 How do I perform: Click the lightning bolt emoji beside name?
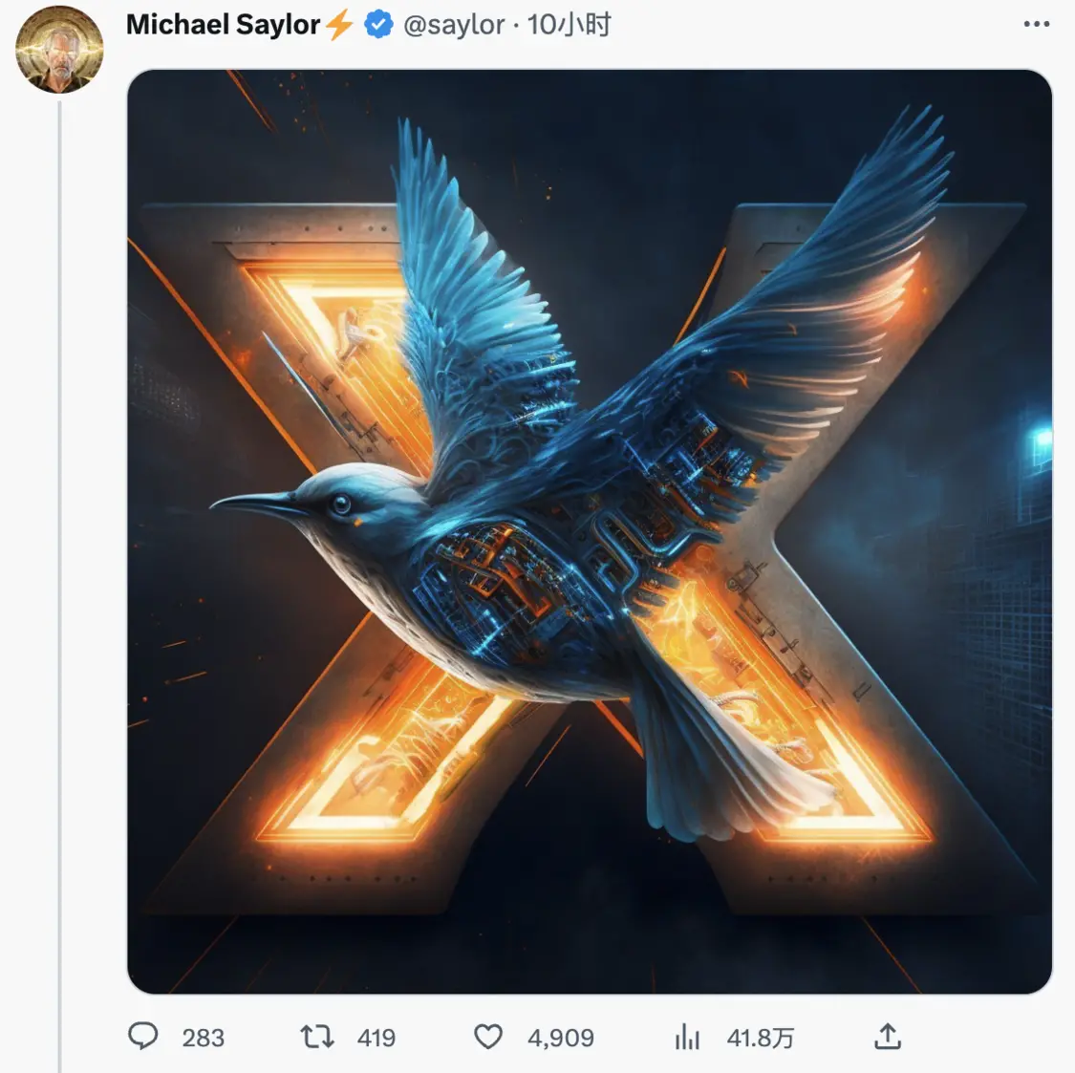(x=339, y=25)
